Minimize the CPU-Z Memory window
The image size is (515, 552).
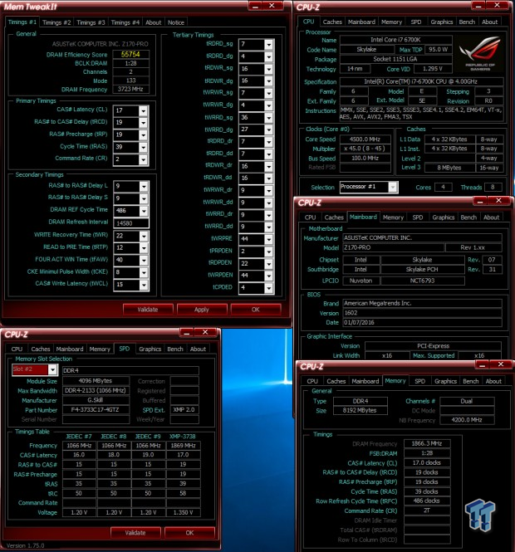coord(482,364)
